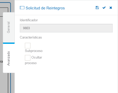
Task: Enable the Subproceso checkbox
Action: (28, 46)
